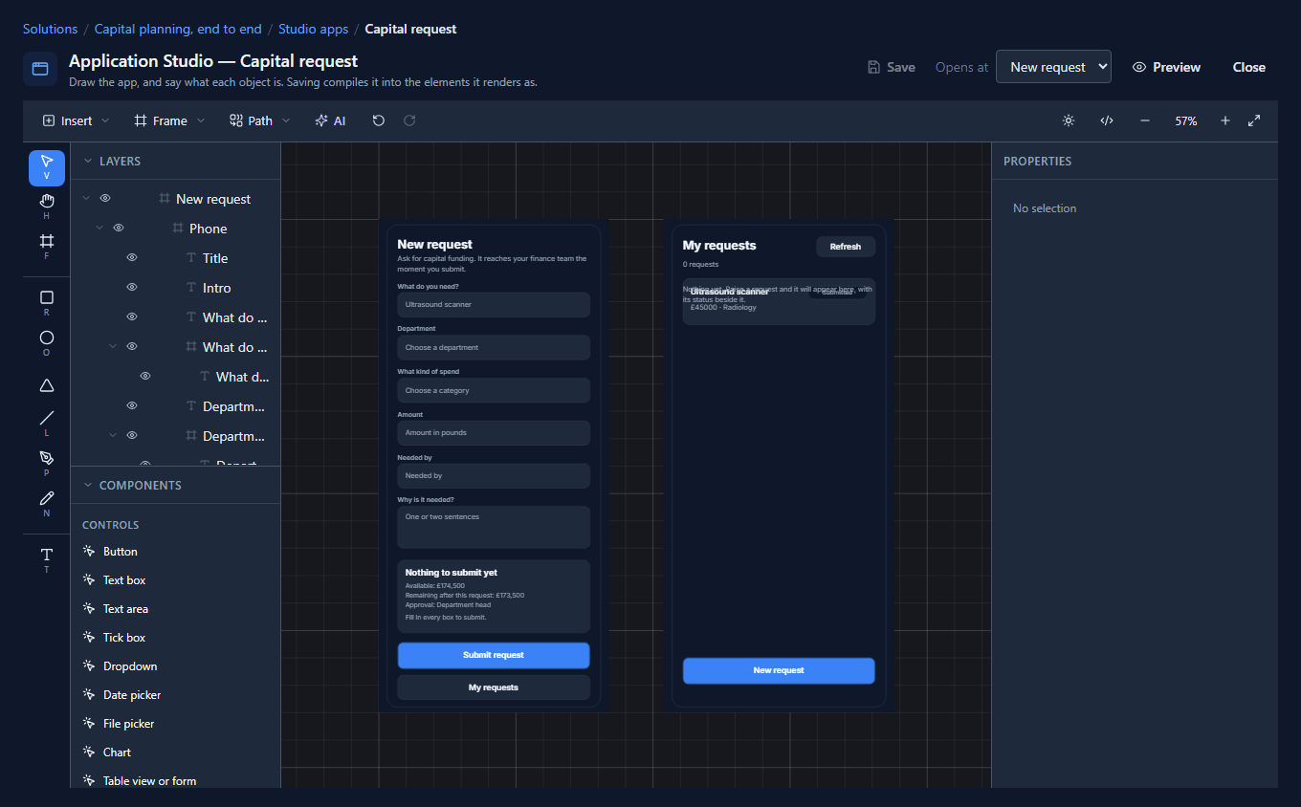This screenshot has width=1301, height=807.
Task: Collapse the COMPONENTS panel
Action: click(88, 486)
